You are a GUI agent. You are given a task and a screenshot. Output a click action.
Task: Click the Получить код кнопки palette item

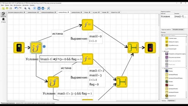(x=173, y=57)
